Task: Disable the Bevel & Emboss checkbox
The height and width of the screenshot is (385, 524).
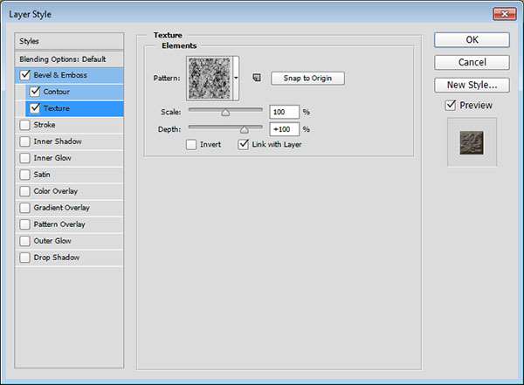Action: tap(24, 75)
